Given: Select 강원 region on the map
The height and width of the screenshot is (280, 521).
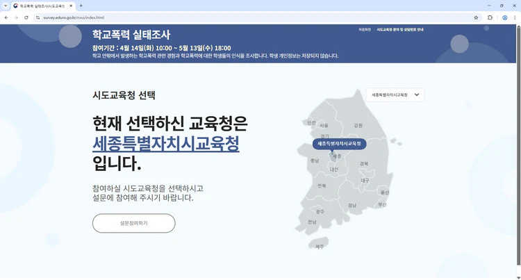Looking at the screenshot, I should (358, 126).
